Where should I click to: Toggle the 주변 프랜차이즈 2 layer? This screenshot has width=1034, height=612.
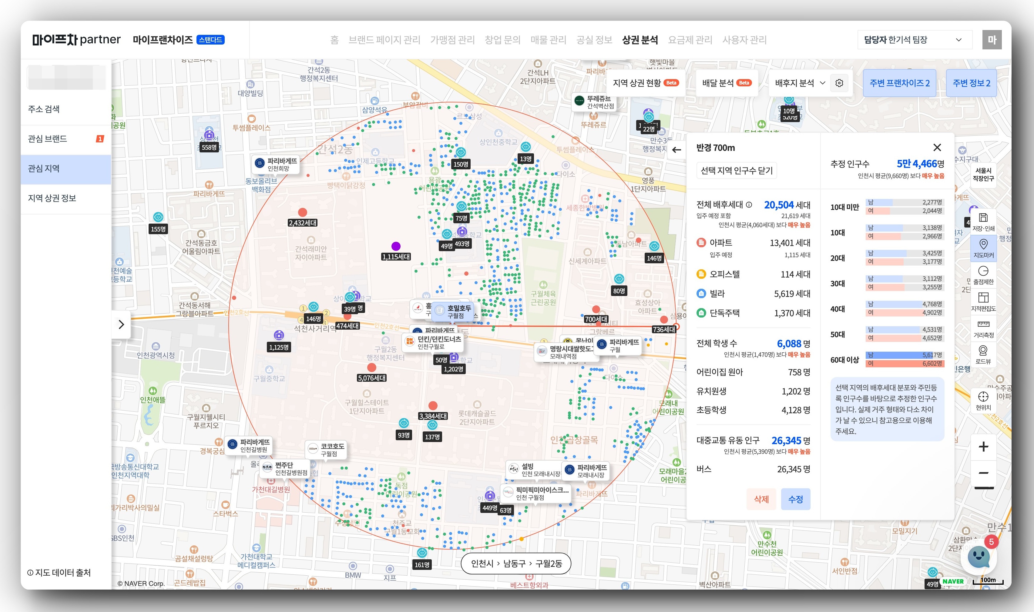[x=899, y=83]
